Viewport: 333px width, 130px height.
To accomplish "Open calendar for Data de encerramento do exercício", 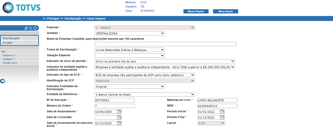I will pos(119,123).
